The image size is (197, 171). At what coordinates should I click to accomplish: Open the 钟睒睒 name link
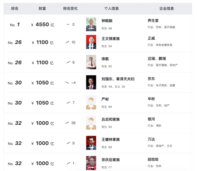pos(107,21)
